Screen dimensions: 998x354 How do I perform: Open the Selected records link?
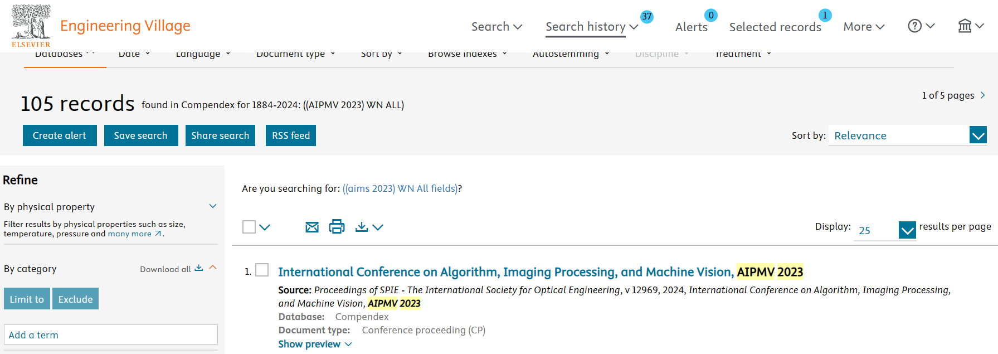click(x=775, y=27)
